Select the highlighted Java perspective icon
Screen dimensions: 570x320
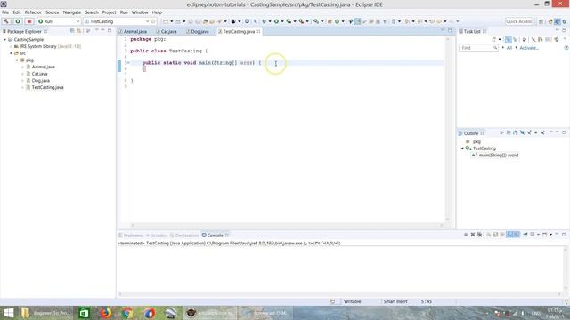pos(557,21)
